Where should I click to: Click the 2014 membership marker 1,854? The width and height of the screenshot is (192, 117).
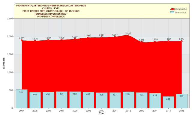click(x=155, y=42)
